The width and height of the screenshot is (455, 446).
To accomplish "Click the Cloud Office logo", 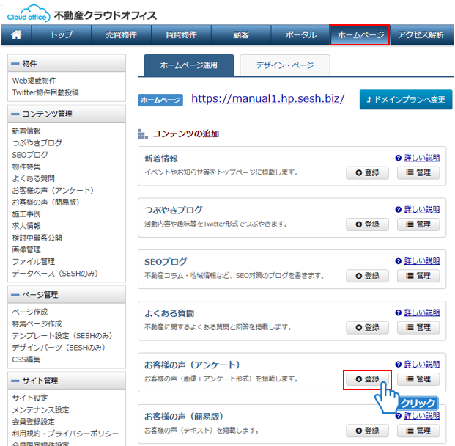I will tap(28, 15).
